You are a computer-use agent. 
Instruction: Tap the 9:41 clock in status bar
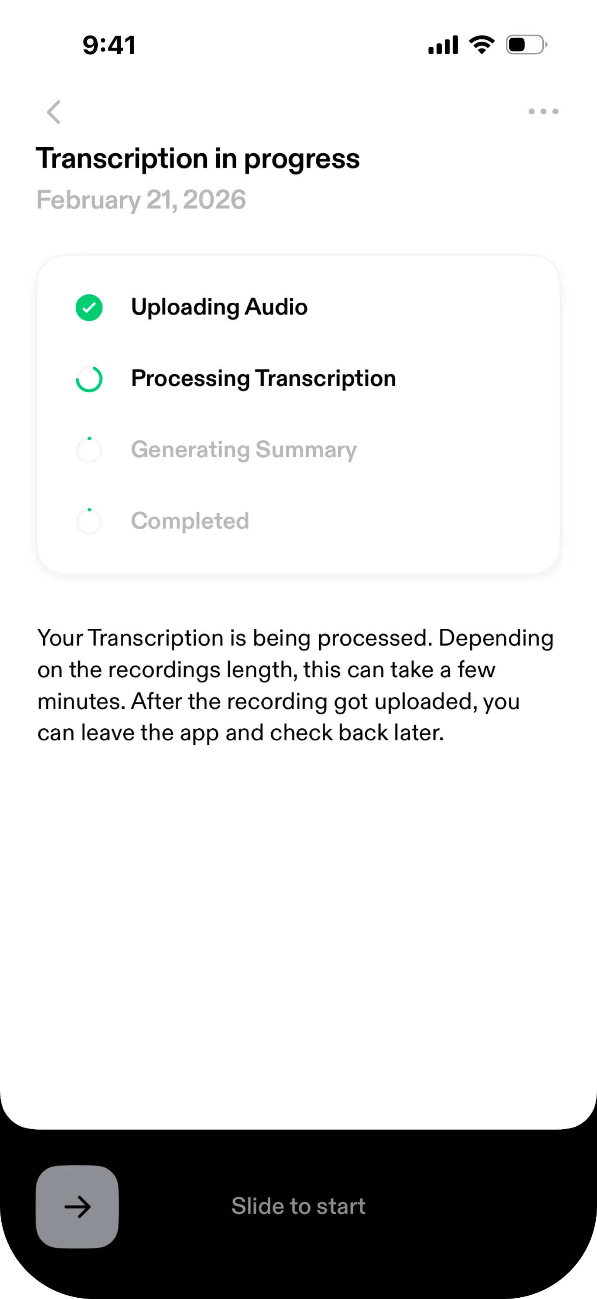point(109,45)
